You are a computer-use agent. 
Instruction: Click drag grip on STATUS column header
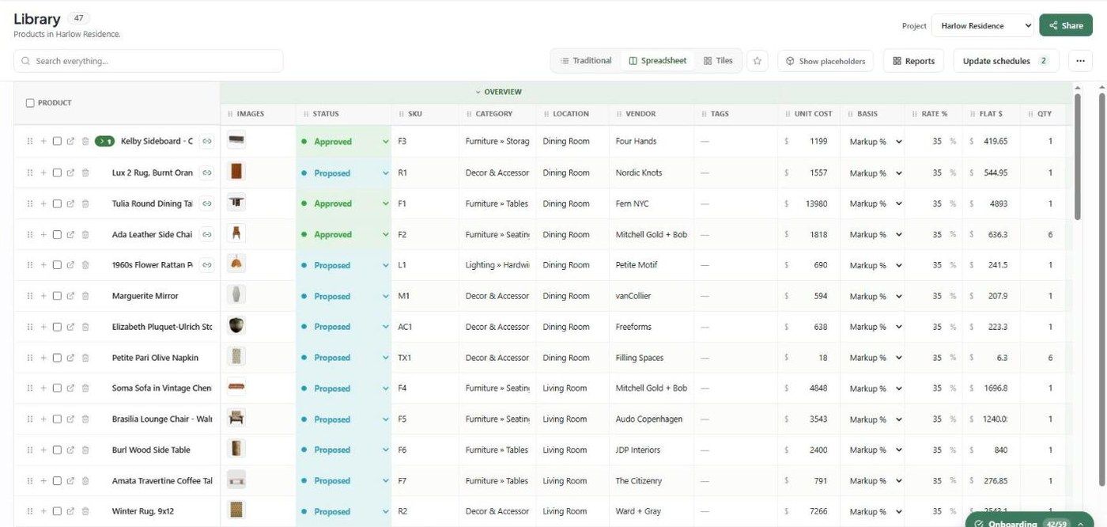(306, 114)
